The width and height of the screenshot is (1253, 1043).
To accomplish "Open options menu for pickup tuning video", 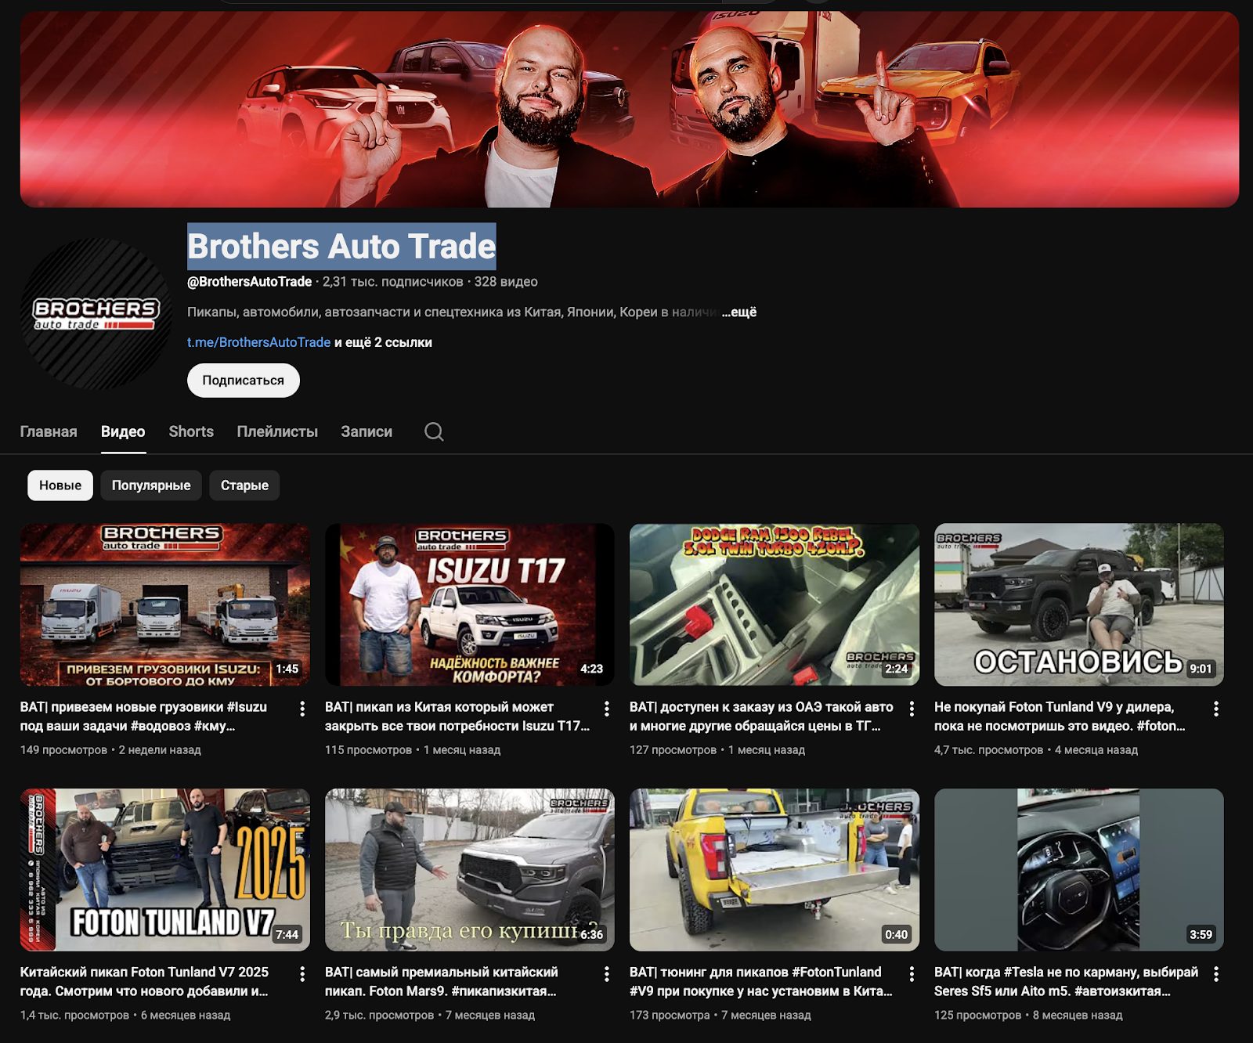I will pos(912,974).
